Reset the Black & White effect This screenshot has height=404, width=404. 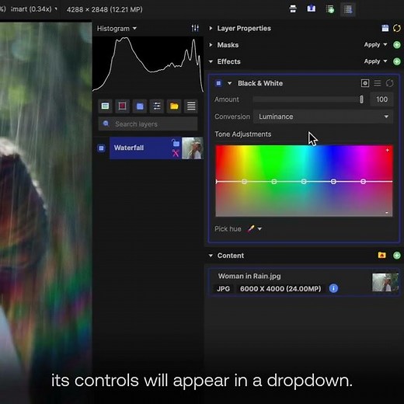[x=389, y=83]
